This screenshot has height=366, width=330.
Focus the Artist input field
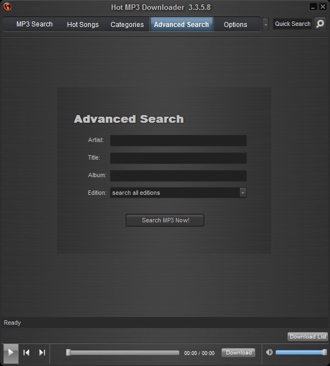178,140
